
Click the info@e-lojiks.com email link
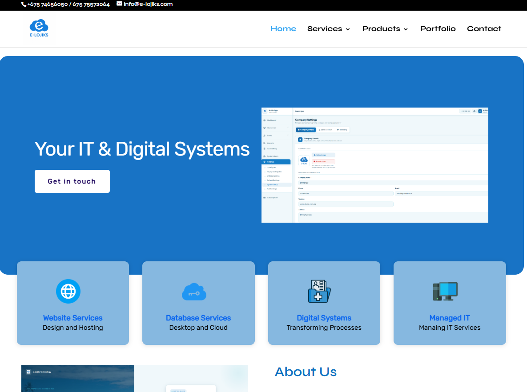coord(148,4)
